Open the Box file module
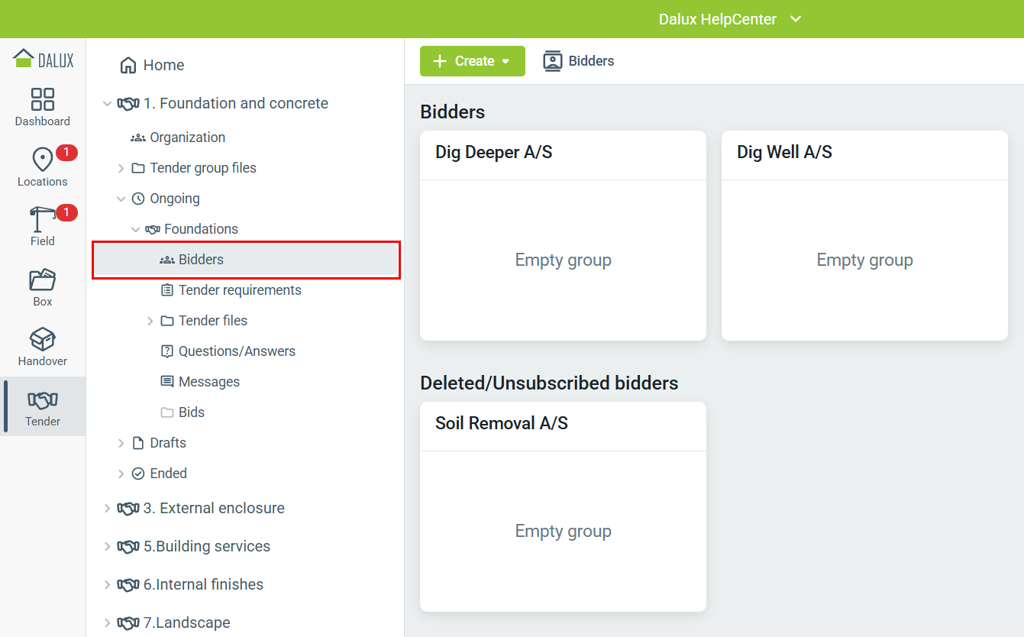 (43, 287)
